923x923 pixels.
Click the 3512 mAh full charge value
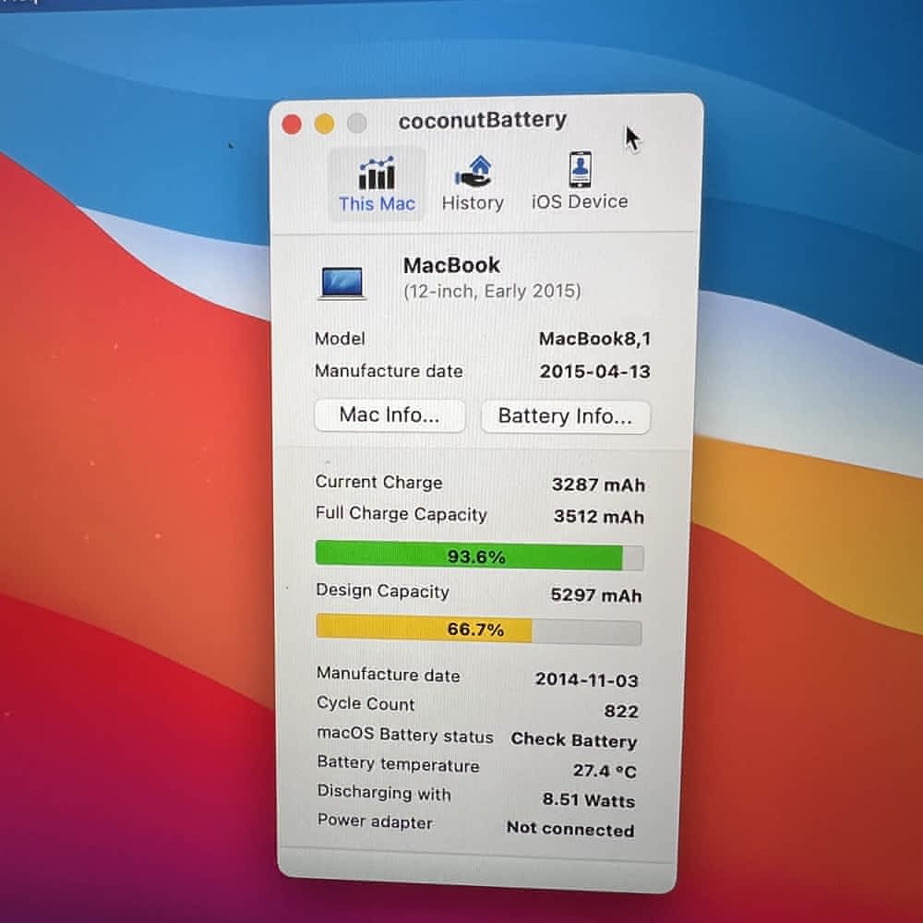pyautogui.click(x=599, y=517)
